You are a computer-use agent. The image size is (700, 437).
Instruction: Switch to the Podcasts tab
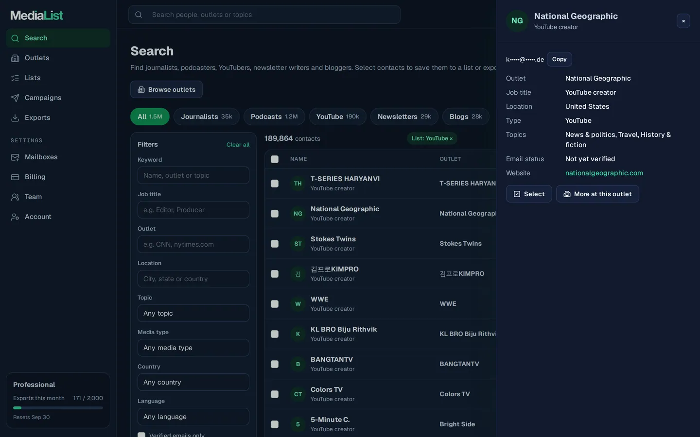(274, 117)
